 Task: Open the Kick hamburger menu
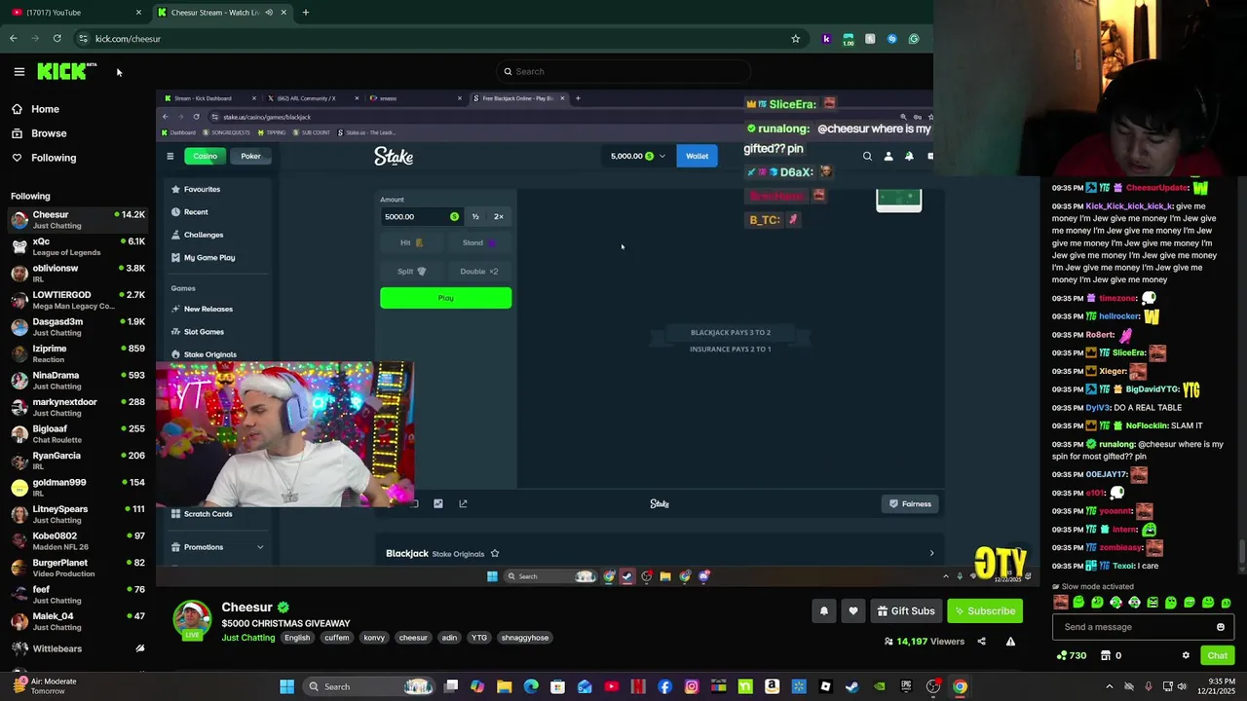pos(19,71)
